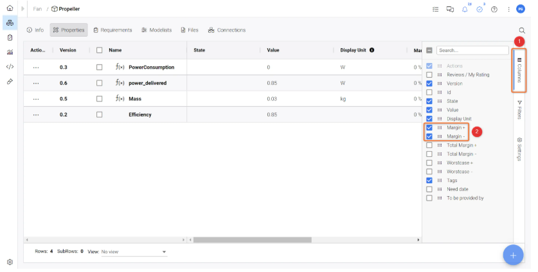The height and width of the screenshot is (272, 538).
Task: Click the notifications bell icon
Action: (465, 10)
